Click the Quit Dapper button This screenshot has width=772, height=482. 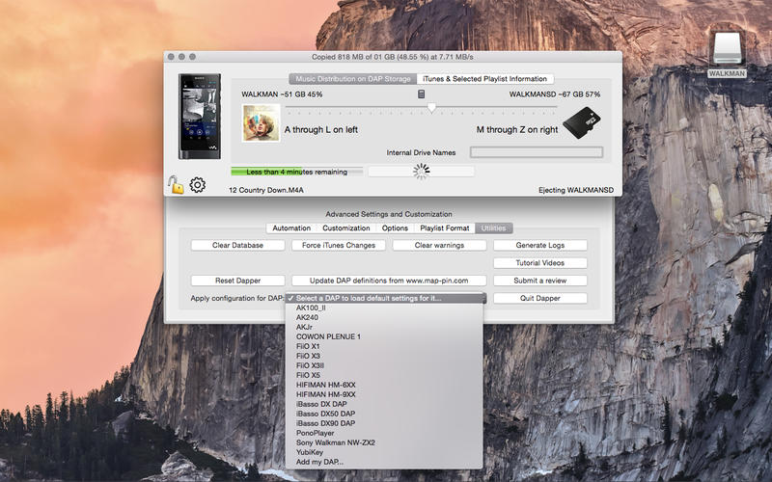click(x=540, y=298)
